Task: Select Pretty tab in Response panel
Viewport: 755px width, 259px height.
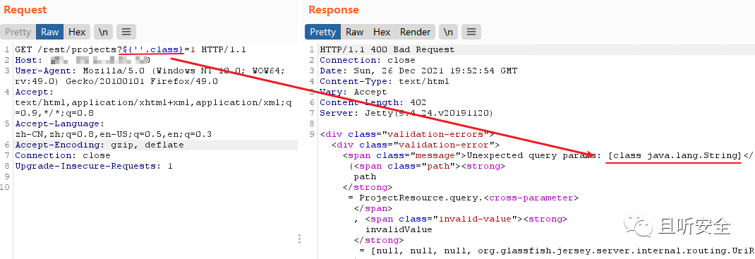Action: pyautogui.click(x=322, y=32)
